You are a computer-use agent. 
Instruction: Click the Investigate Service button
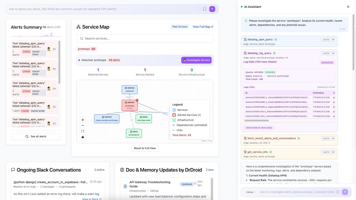[196, 60]
